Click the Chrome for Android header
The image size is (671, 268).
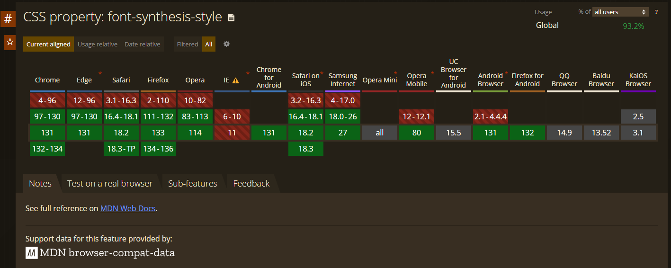coord(269,77)
